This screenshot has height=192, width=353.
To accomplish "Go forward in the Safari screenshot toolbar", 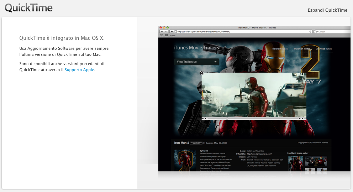I will pos(166,32).
